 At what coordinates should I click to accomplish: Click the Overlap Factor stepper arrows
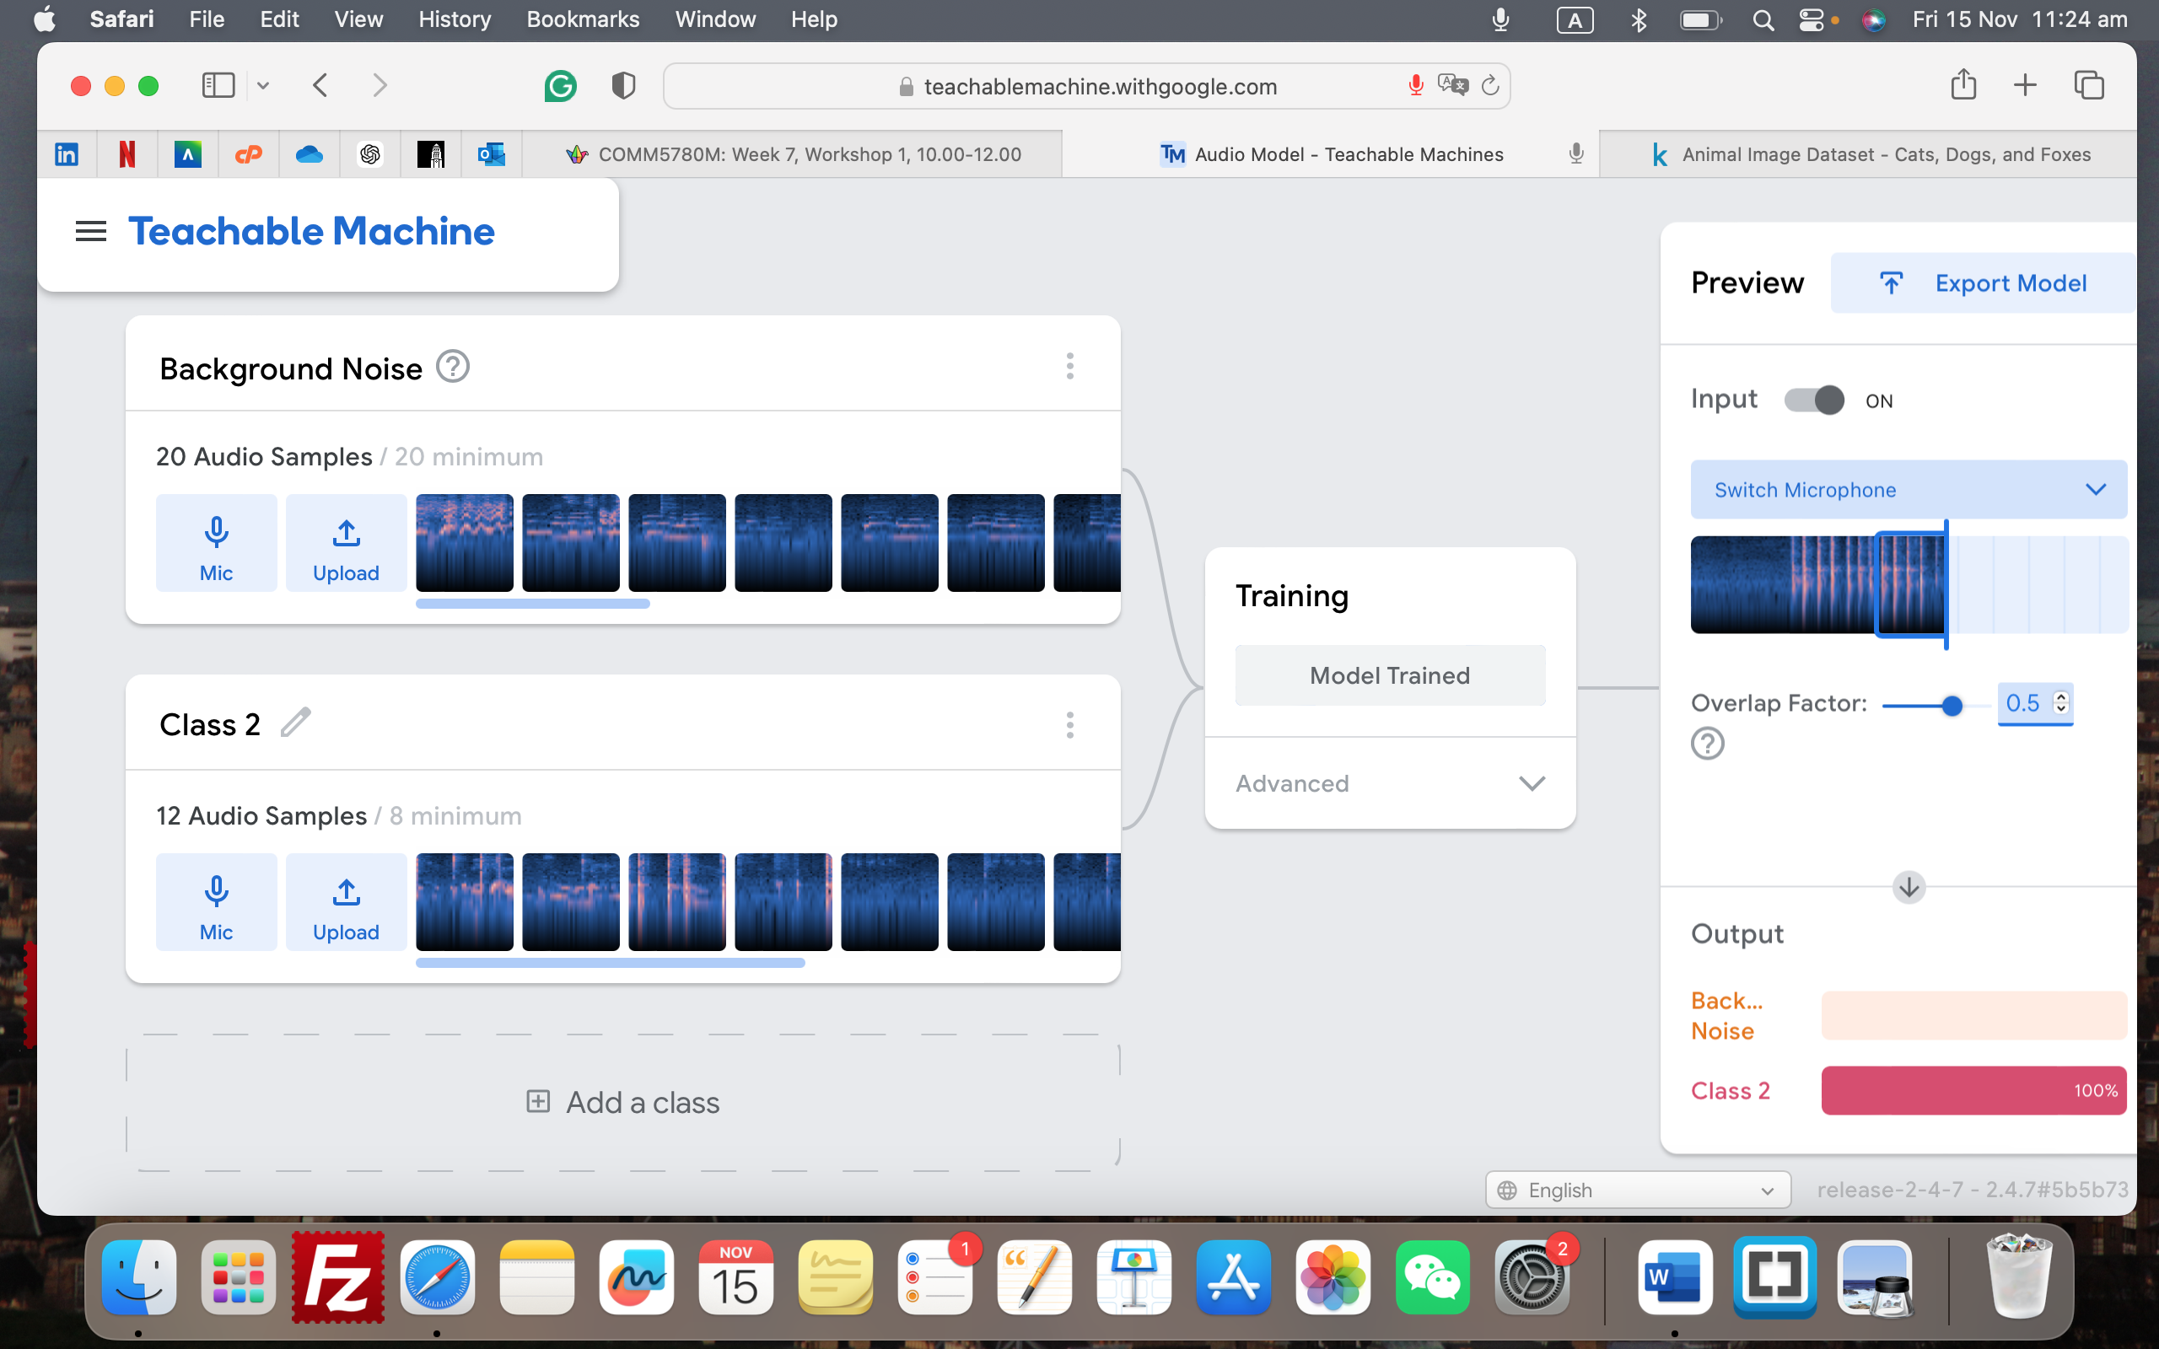click(2061, 703)
